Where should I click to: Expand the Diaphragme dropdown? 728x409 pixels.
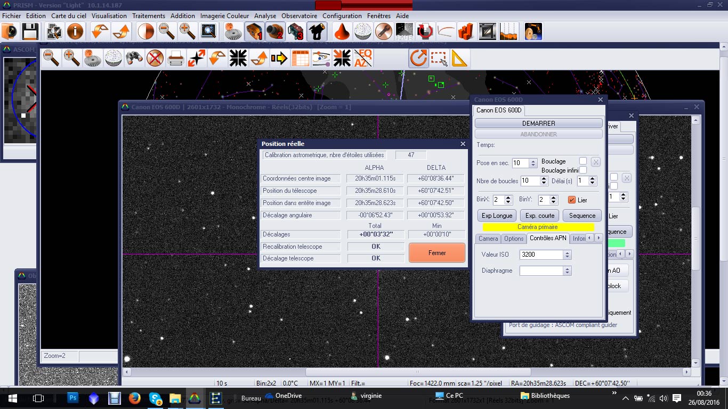coord(567,271)
